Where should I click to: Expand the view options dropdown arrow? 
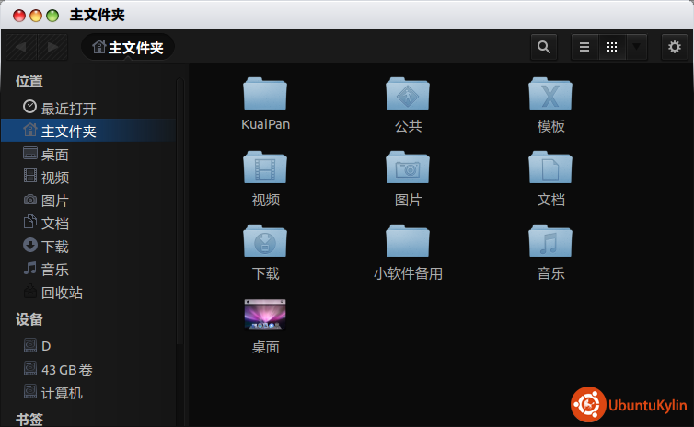click(x=637, y=47)
